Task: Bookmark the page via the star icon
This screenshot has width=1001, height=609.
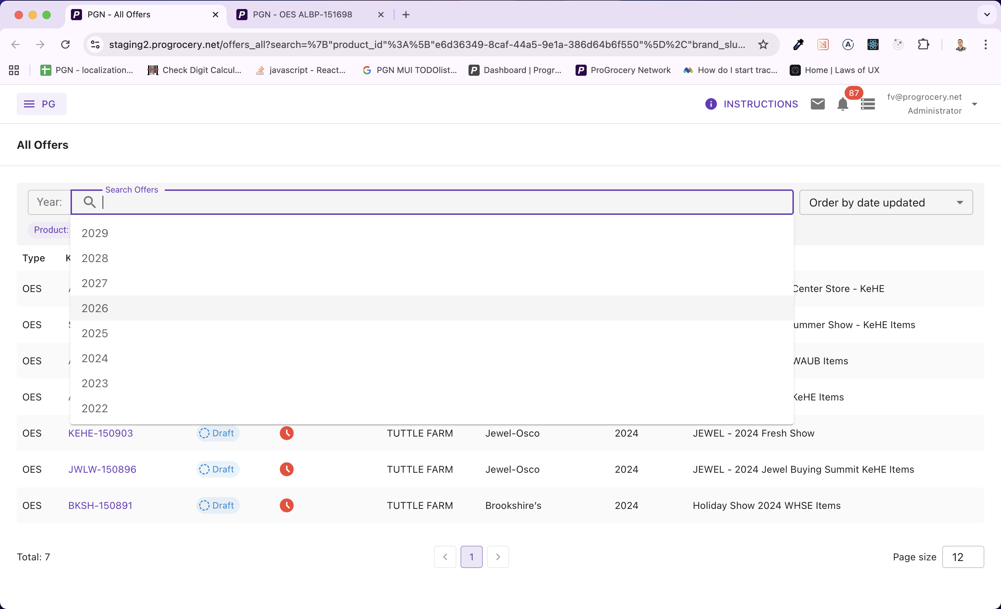Action: (x=763, y=45)
